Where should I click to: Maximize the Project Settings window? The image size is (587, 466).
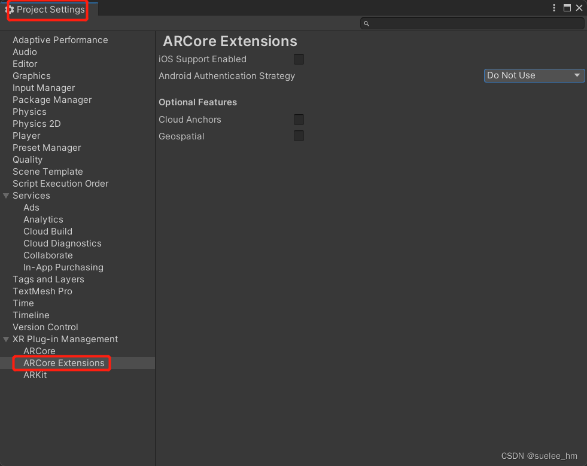567,8
